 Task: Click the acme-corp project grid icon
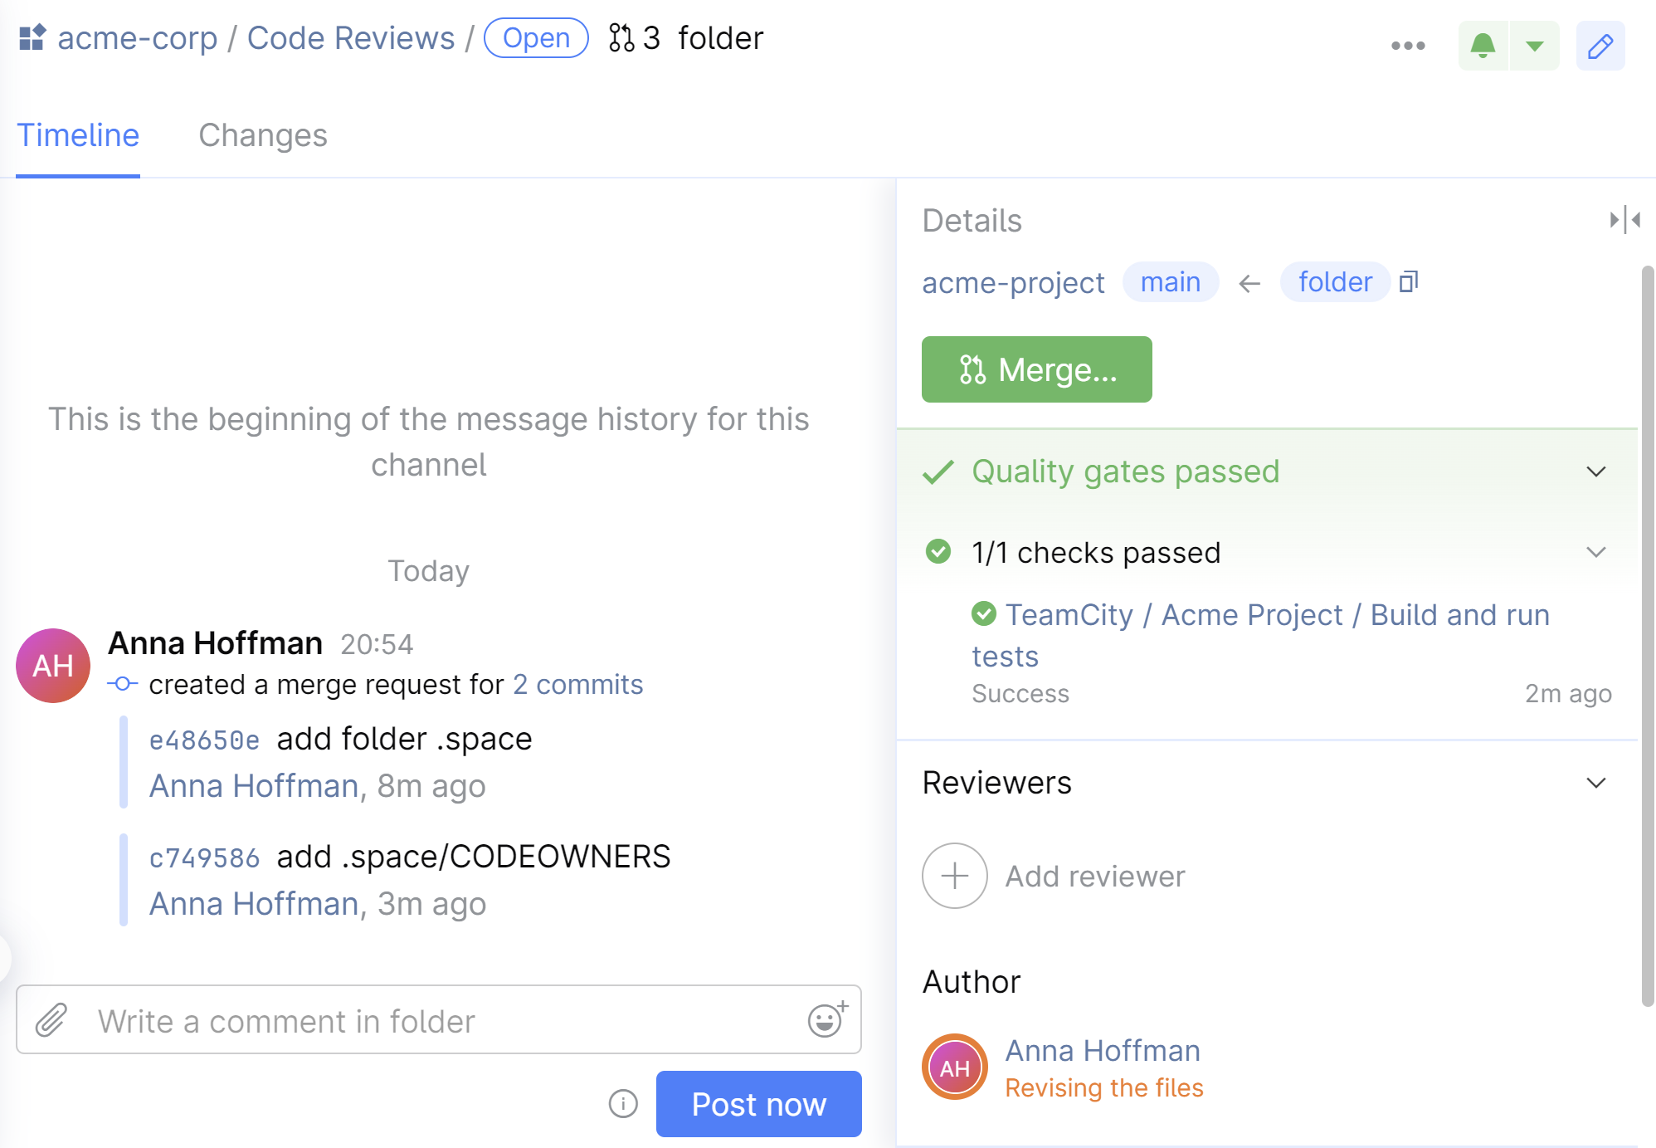coord(32,38)
